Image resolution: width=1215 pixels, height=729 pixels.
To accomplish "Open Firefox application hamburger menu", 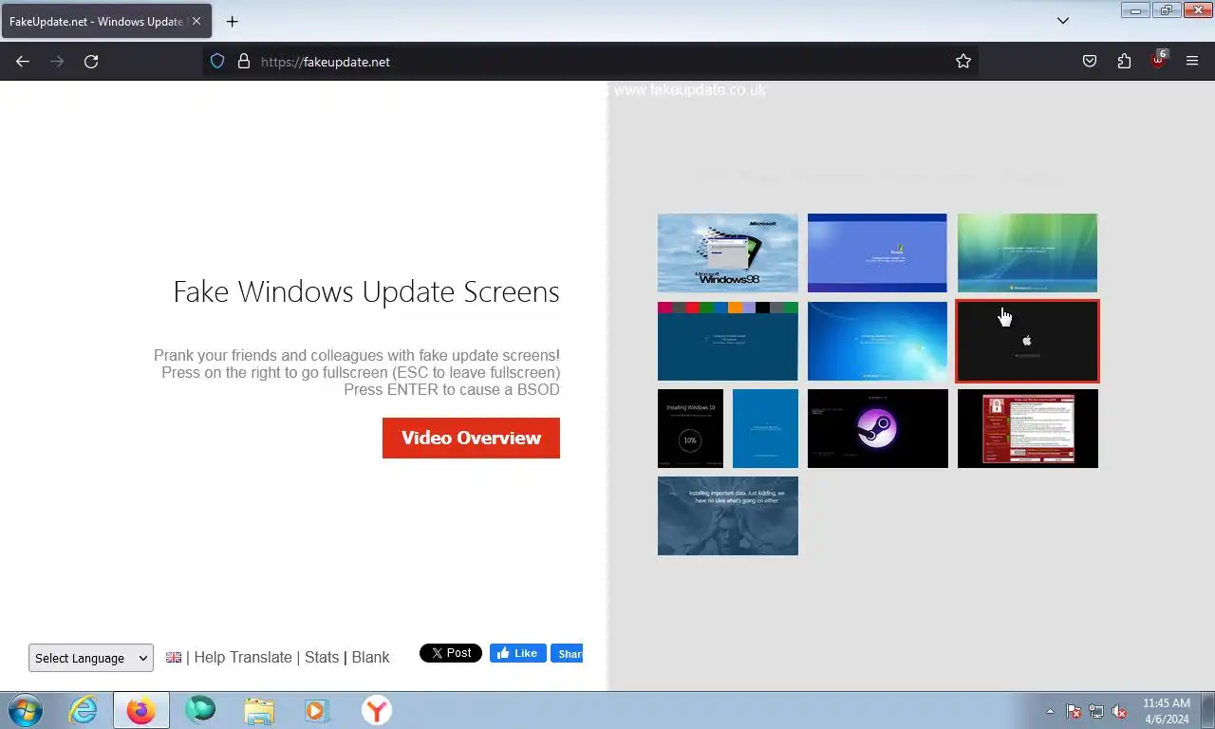I will [x=1192, y=62].
